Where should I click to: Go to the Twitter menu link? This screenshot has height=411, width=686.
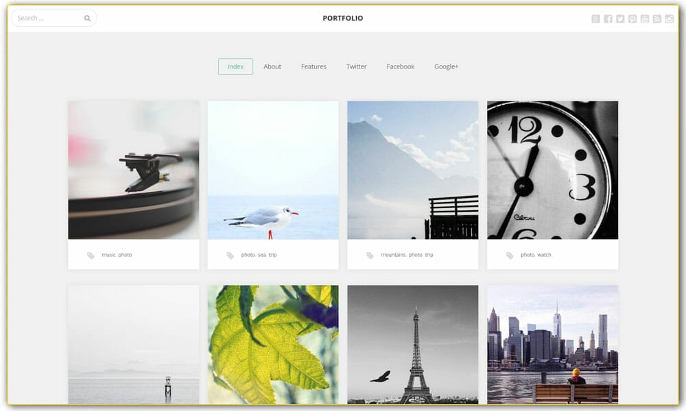tap(357, 66)
